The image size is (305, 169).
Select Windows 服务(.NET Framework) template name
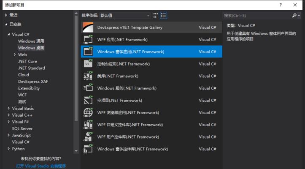(x=127, y=88)
